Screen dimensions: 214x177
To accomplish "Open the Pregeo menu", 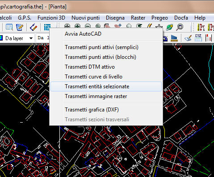I will point(159,18).
